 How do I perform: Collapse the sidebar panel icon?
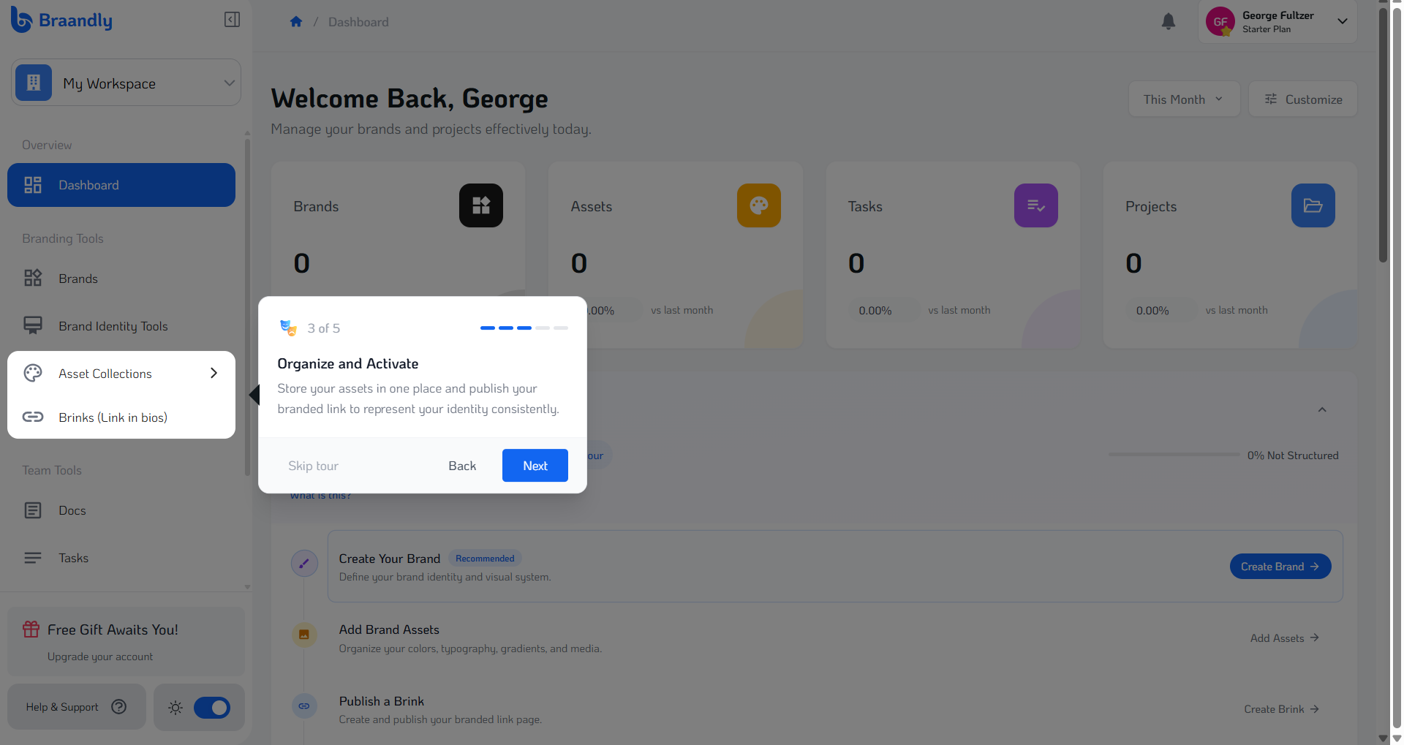pos(232,20)
